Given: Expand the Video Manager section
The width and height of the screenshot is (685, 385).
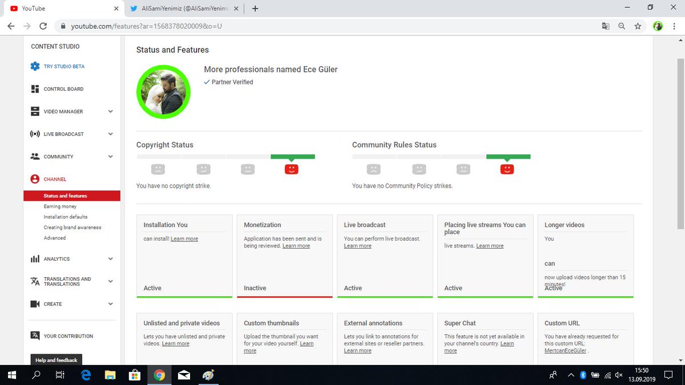Looking at the screenshot, I should [110, 111].
